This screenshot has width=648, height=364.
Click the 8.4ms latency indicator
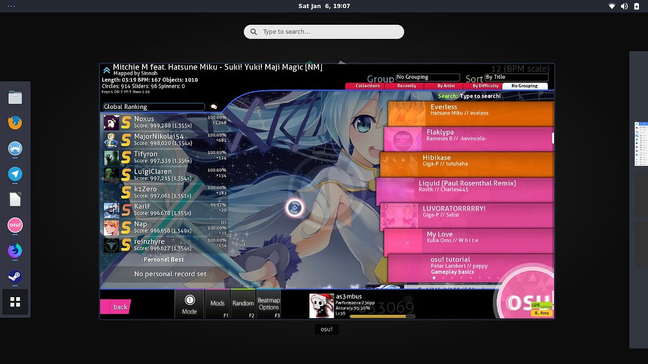click(541, 313)
